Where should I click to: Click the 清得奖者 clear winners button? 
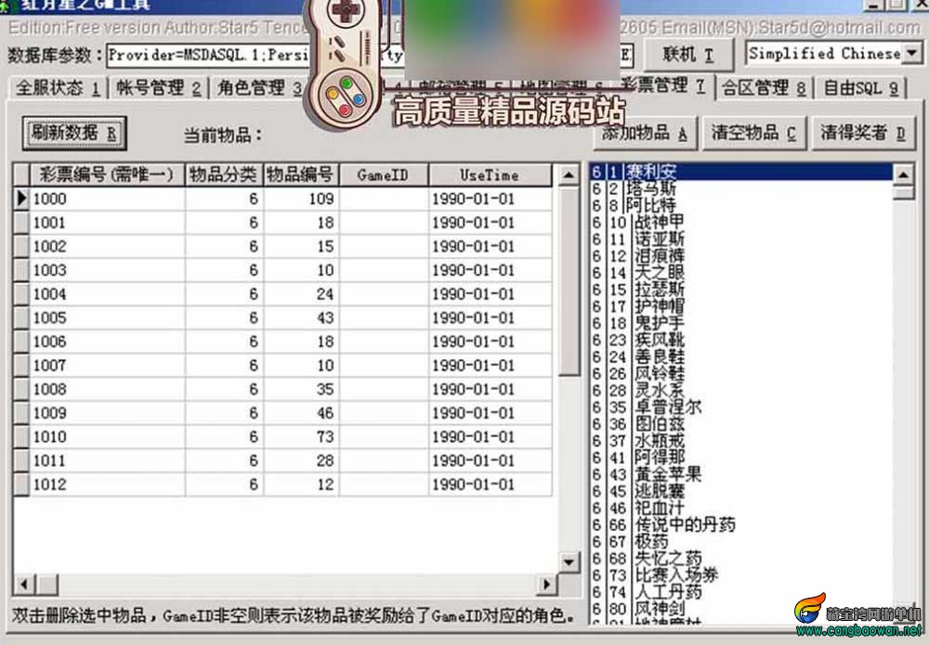tap(863, 133)
